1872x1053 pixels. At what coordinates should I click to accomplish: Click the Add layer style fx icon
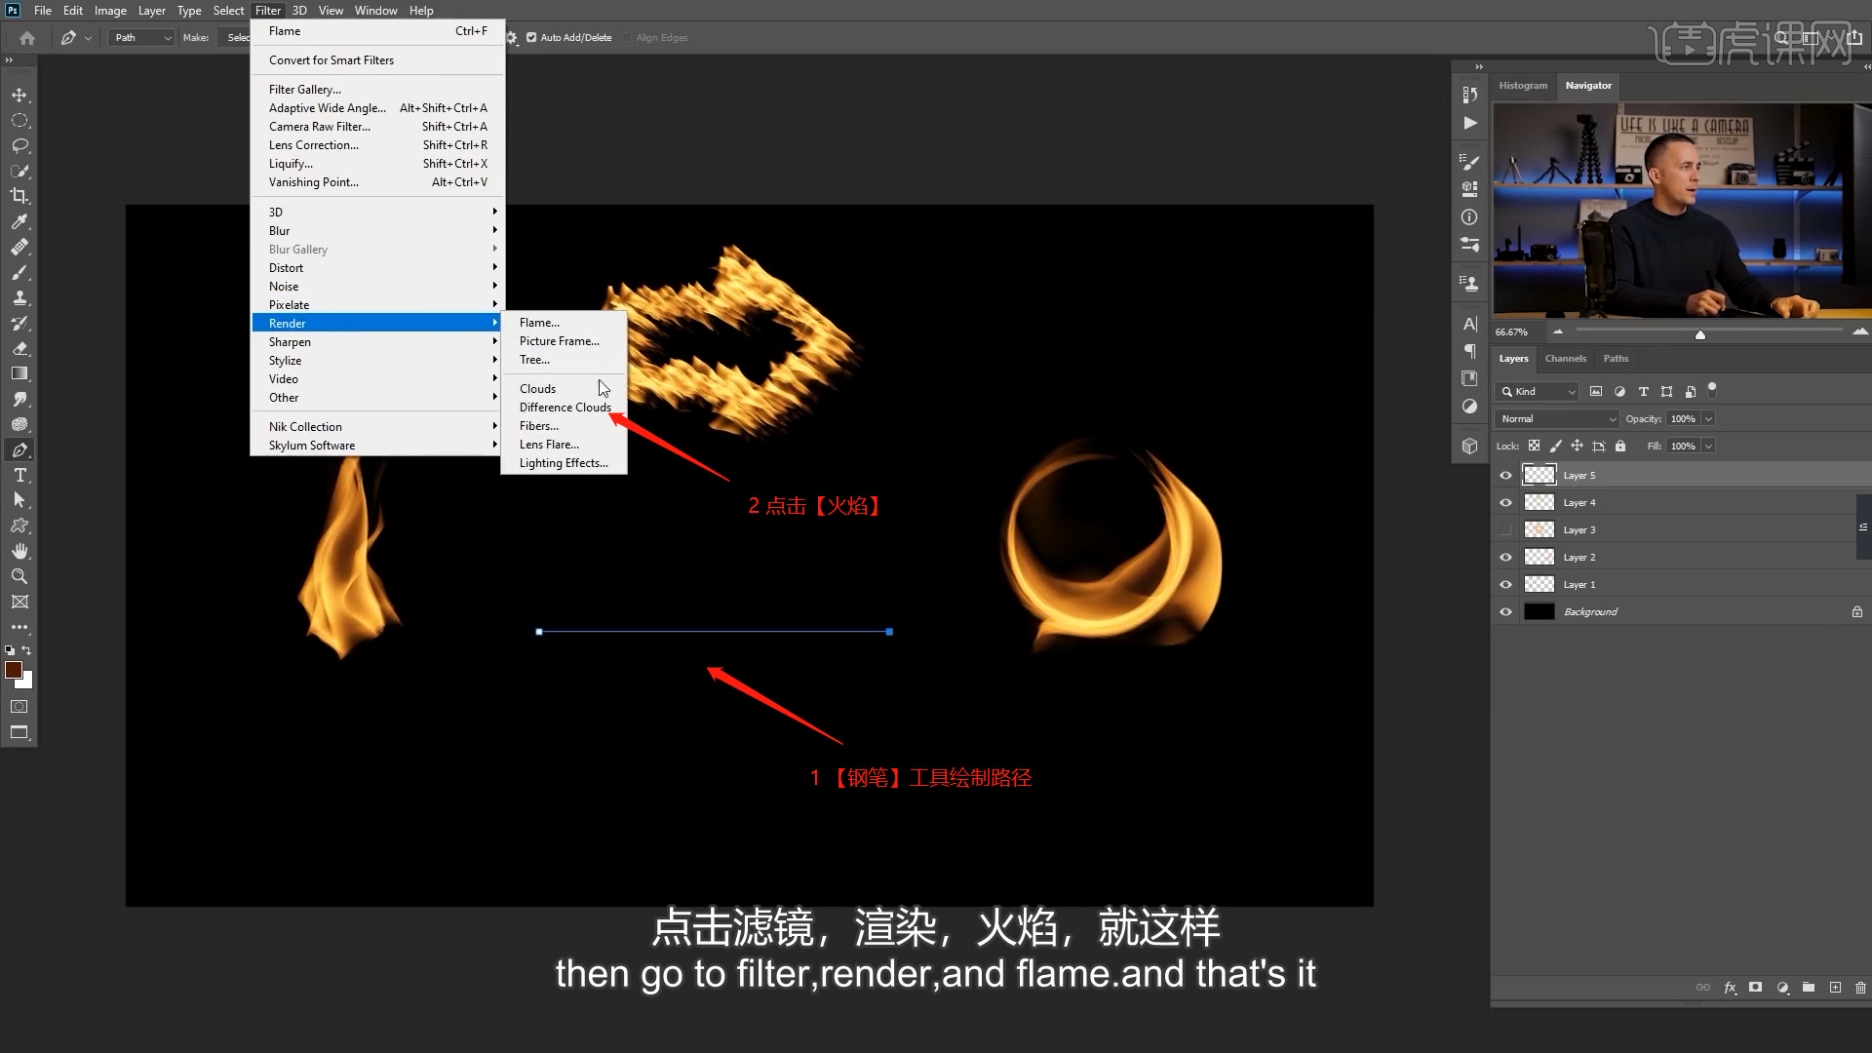click(1730, 988)
